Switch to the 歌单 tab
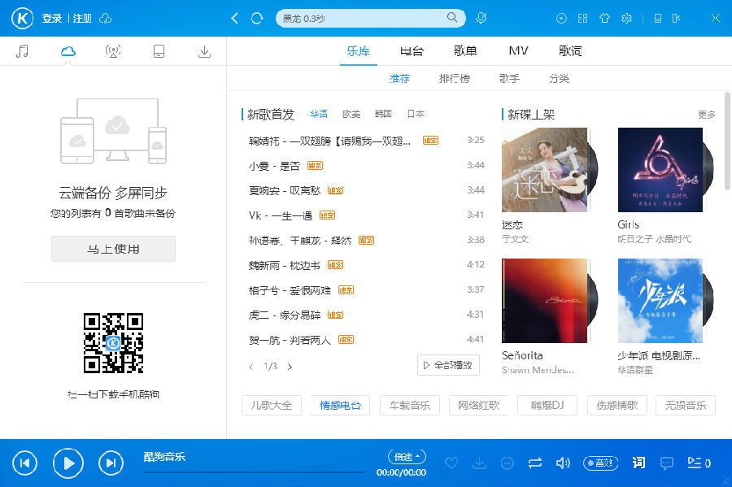Image resolution: width=732 pixels, height=487 pixels. point(465,51)
